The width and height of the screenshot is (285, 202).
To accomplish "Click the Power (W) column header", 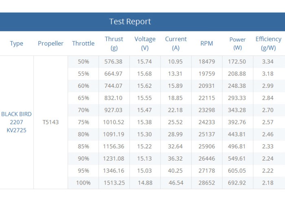I will click(x=237, y=43).
